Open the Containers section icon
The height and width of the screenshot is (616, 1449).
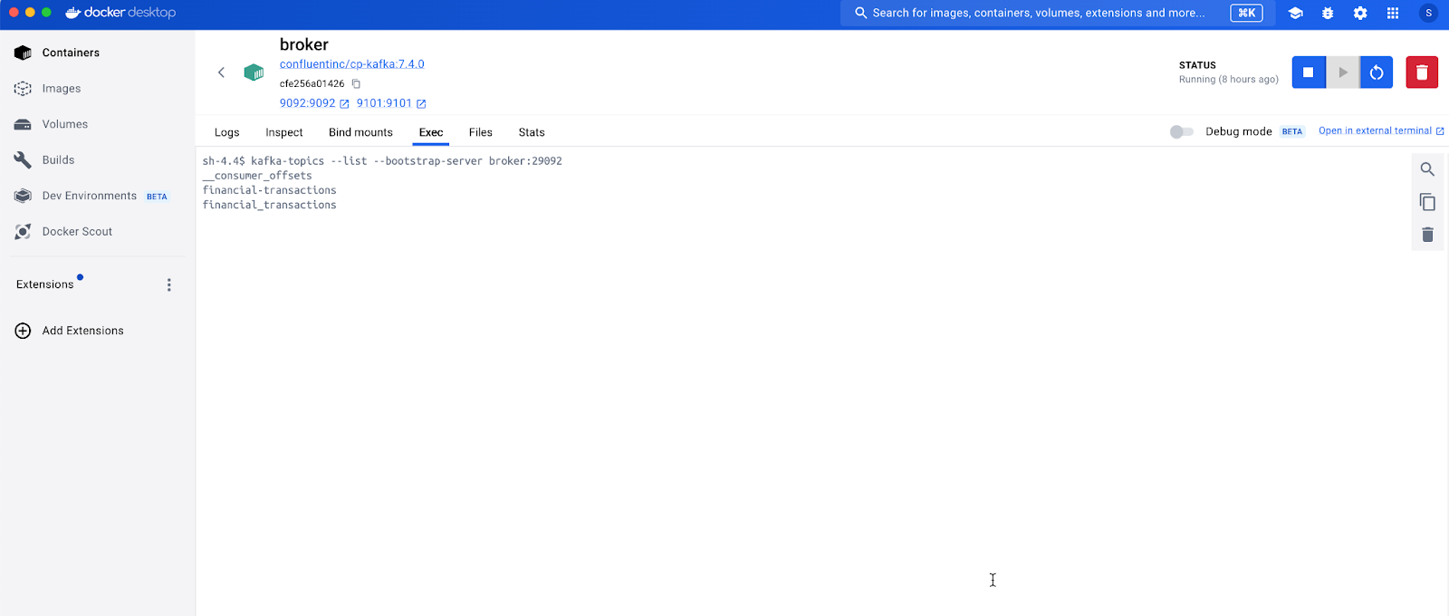[x=24, y=53]
